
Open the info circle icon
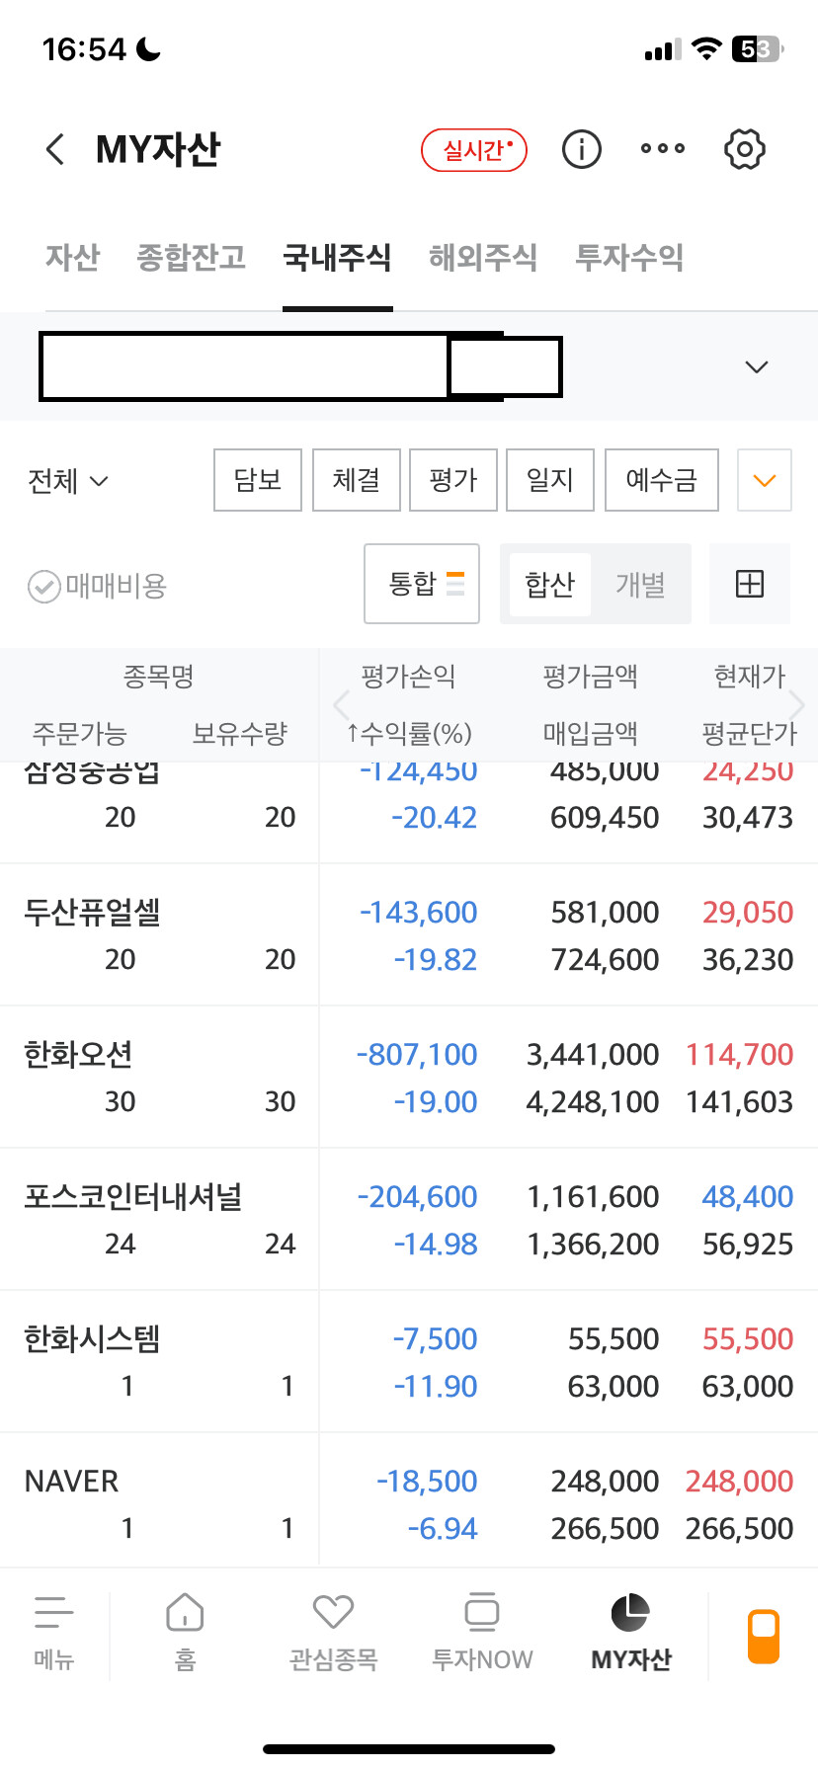581,150
